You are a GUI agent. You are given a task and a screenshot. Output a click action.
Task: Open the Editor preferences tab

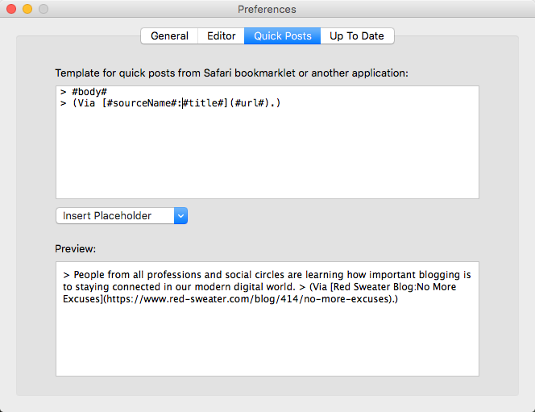click(x=222, y=36)
